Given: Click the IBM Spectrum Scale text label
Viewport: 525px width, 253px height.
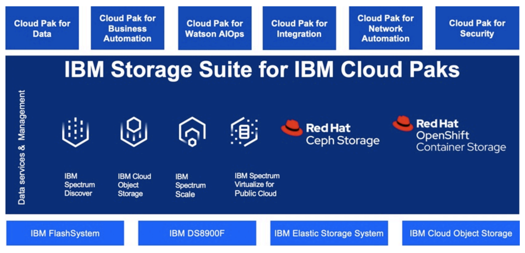Looking at the screenshot, I should (191, 185).
